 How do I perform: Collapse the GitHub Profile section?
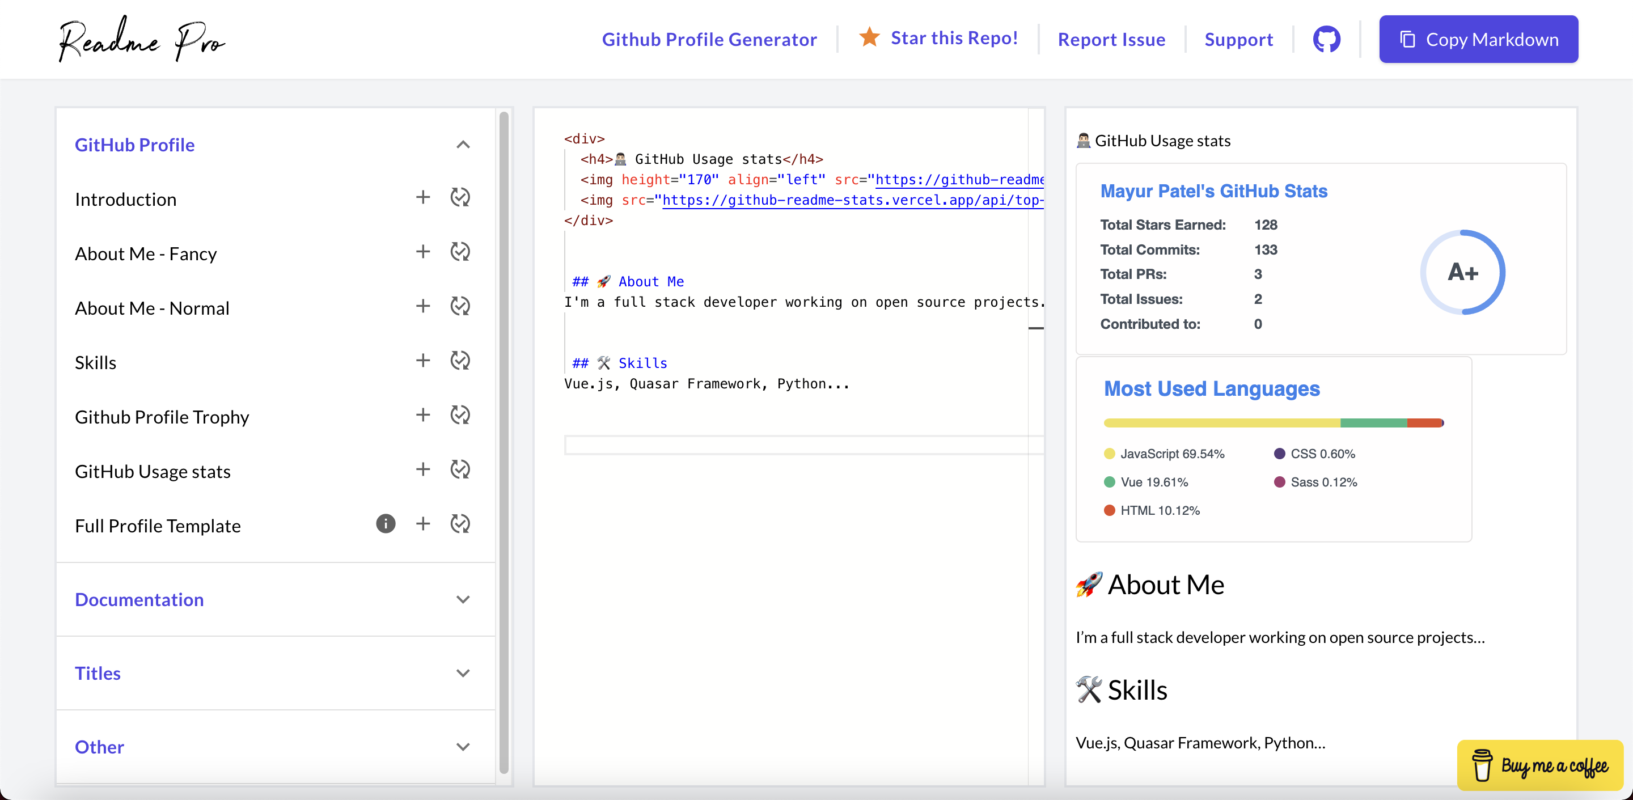tap(463, 145)
